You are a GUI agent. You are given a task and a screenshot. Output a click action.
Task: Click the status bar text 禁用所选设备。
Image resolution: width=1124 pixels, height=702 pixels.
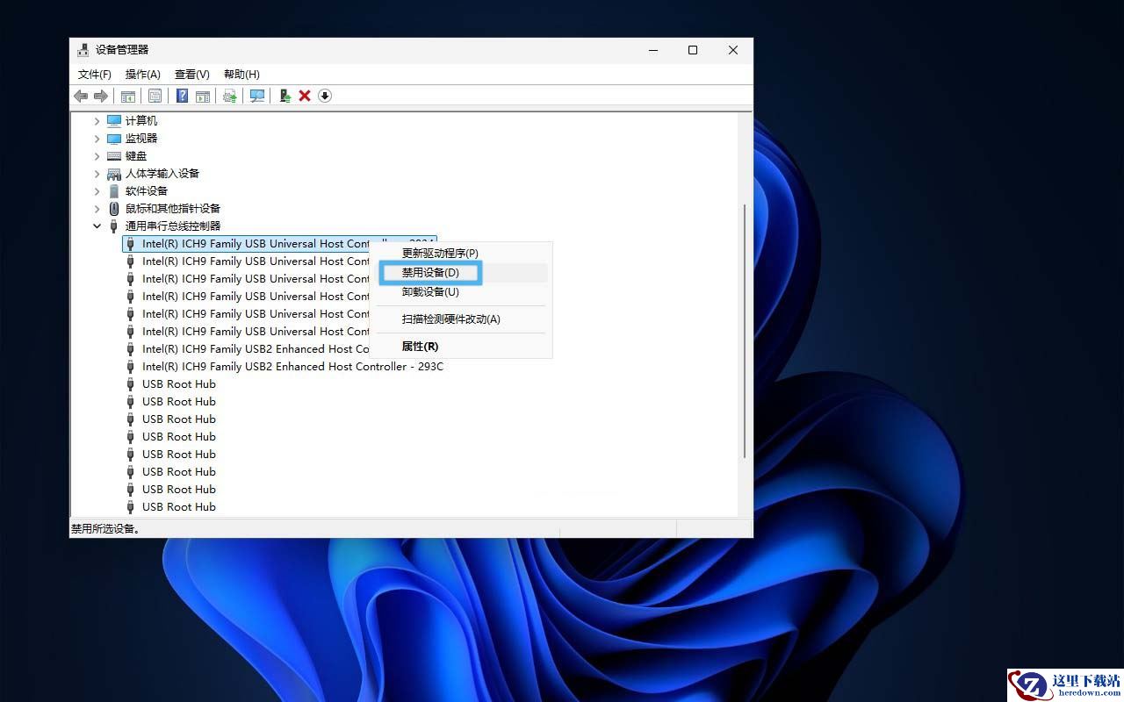tap(105, 529)
